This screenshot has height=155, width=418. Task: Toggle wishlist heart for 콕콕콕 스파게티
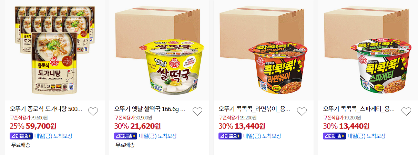click(x=406, y=112)
